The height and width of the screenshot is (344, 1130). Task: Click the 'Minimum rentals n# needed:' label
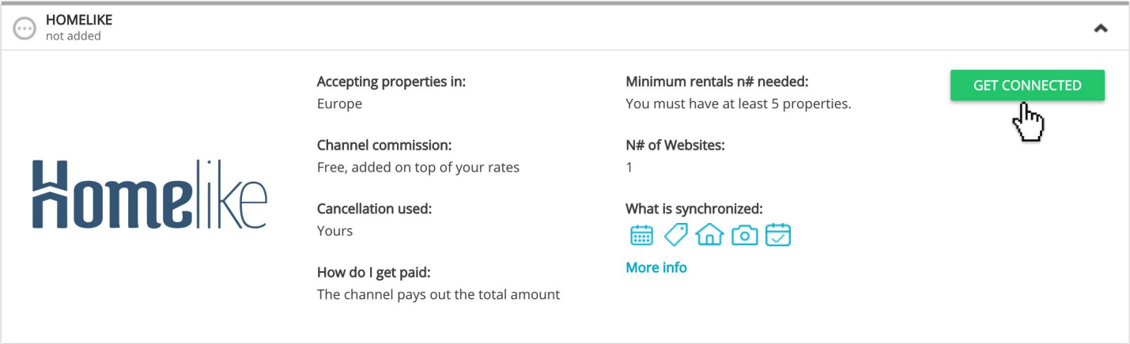[717, 82]
